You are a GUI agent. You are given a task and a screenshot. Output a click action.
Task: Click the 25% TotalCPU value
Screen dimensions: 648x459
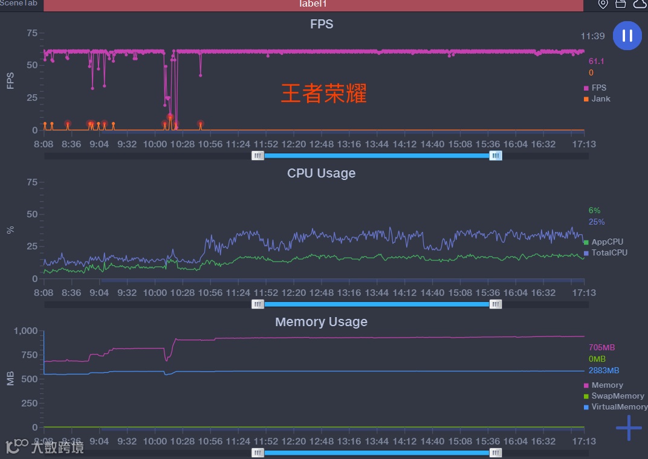pos(597,222)
